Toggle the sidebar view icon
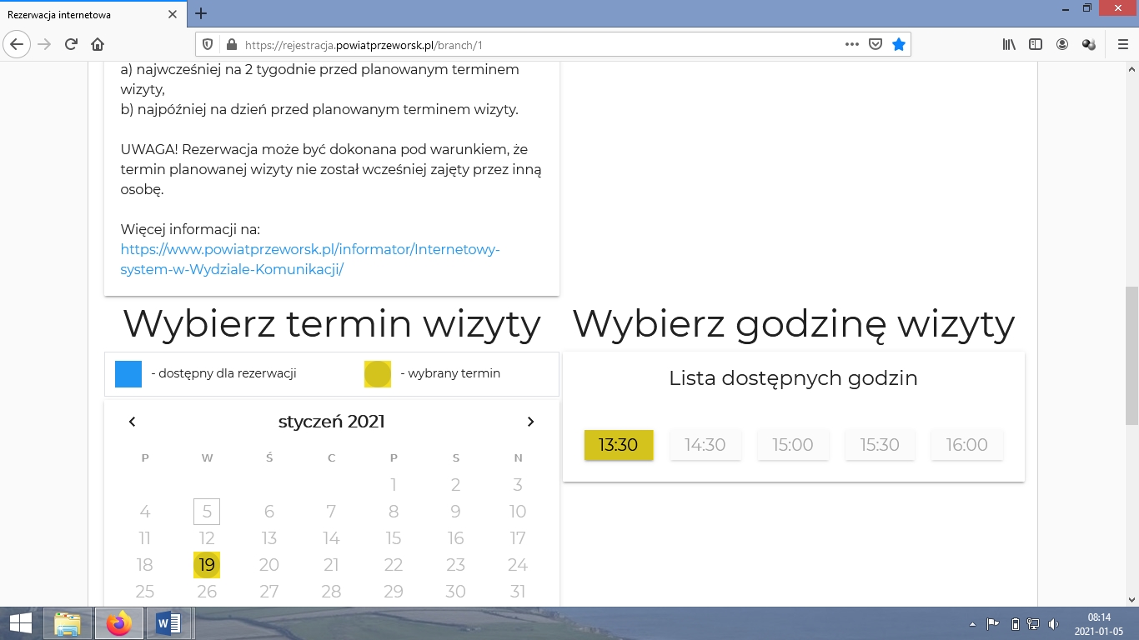The width and height of the screenshot is (1139, 640). (1035, 44)
